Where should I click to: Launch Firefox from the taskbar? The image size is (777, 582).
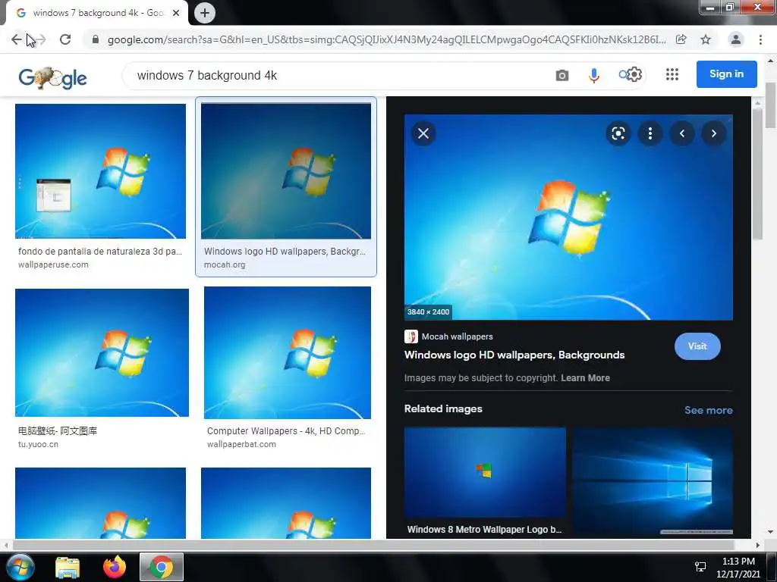(x=115, y=567)
